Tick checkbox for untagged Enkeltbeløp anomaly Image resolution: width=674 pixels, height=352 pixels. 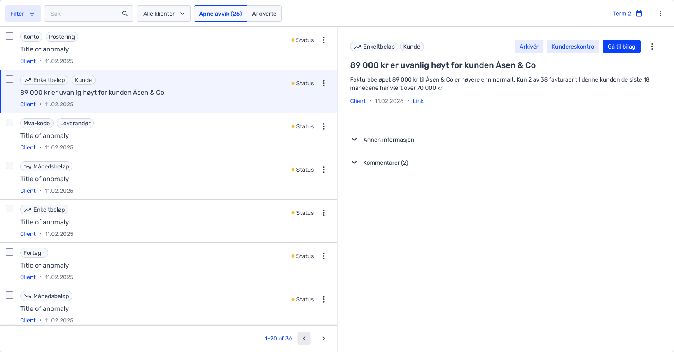click(x=9, y=209)
